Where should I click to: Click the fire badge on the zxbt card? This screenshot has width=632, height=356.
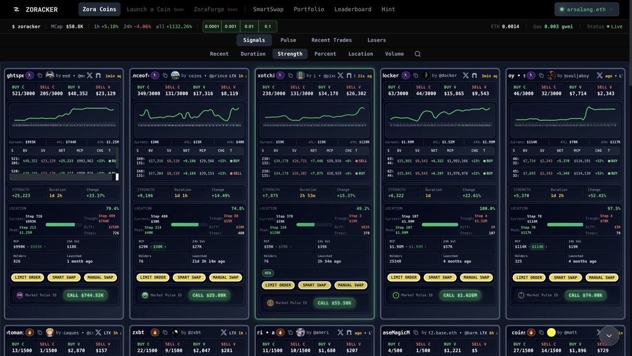coord(155,332)
